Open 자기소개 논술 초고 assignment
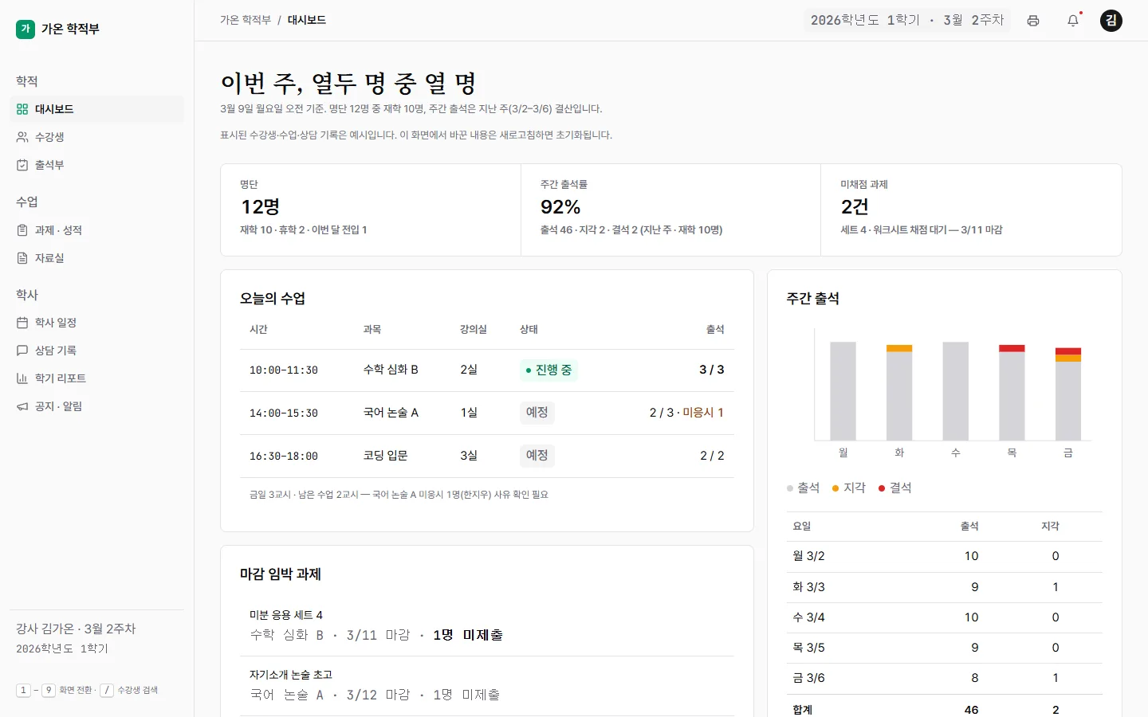This screenshot has height=717, width=1148. [x=487, y=686]
